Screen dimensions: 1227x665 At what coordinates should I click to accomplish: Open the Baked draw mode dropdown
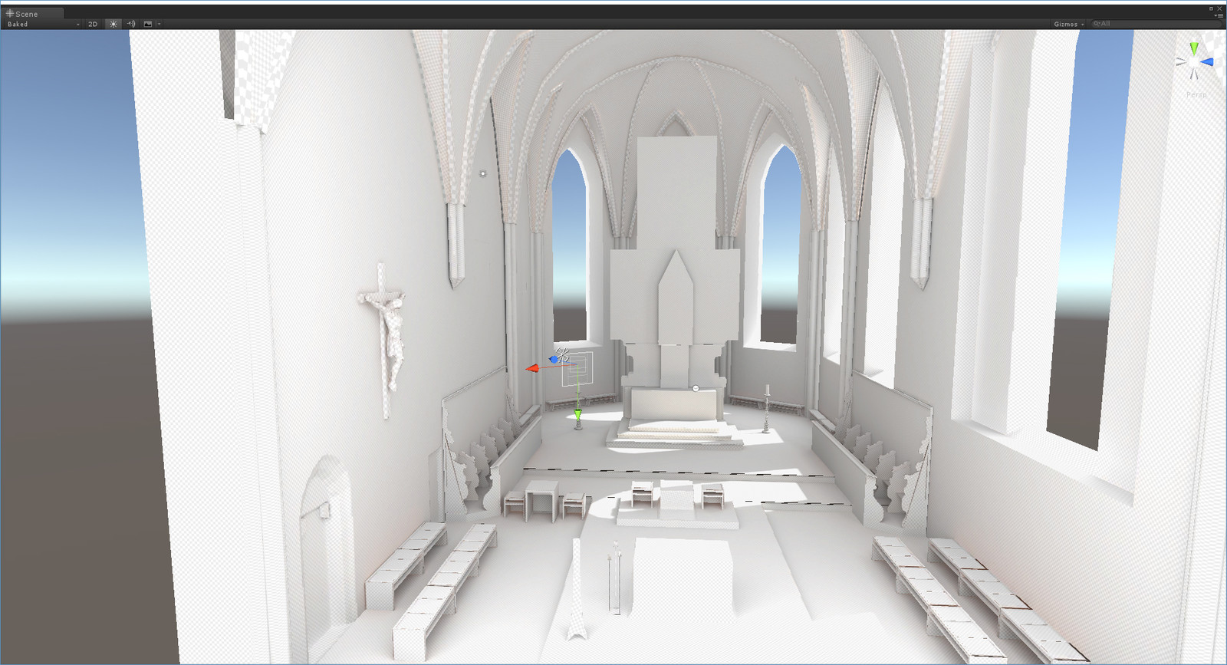[x=43, y=24]
